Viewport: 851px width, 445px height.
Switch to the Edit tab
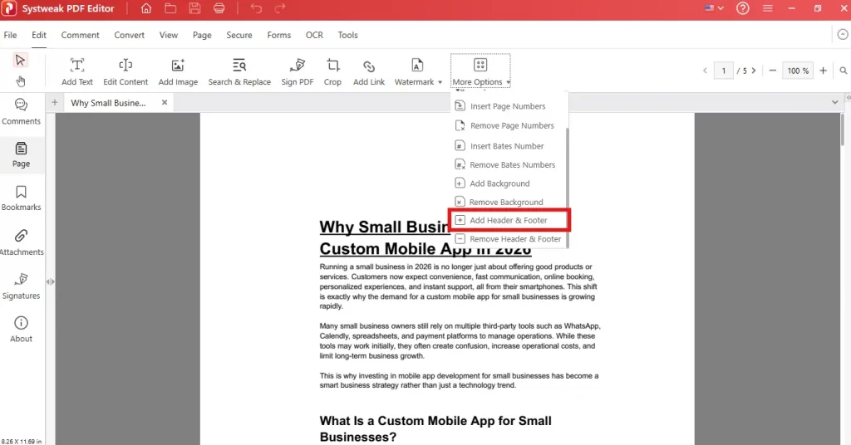pos(39,35)
